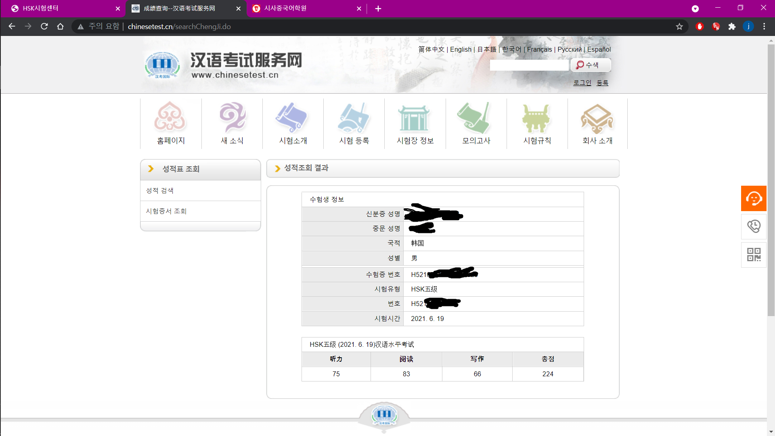This screenshot has height=436, width=775.
Task: Show the QR code icon in side panel
Action: pyautogui.click(x=754, y=255)
